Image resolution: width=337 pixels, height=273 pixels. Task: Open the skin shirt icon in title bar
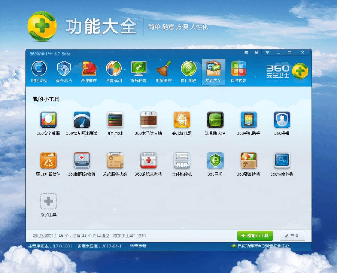pos(256,53)
